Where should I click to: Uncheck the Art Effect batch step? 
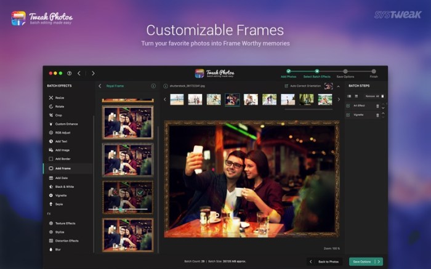[x=348, y=106]
